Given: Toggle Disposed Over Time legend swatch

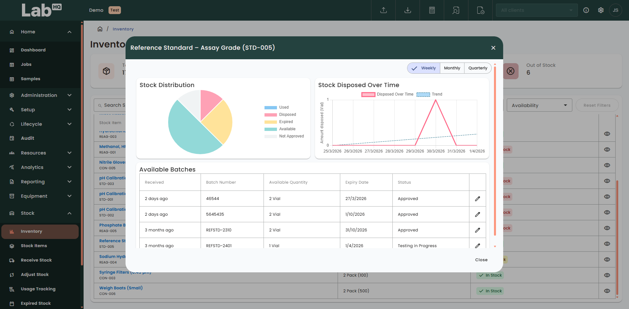Looking at the screenshot, I should click(368, 94).
